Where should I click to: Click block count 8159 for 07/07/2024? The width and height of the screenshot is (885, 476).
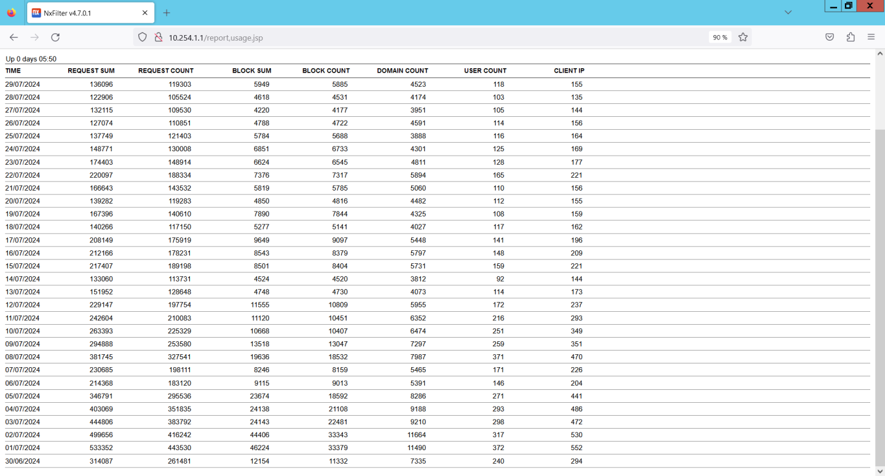click(x=339, y=370)
